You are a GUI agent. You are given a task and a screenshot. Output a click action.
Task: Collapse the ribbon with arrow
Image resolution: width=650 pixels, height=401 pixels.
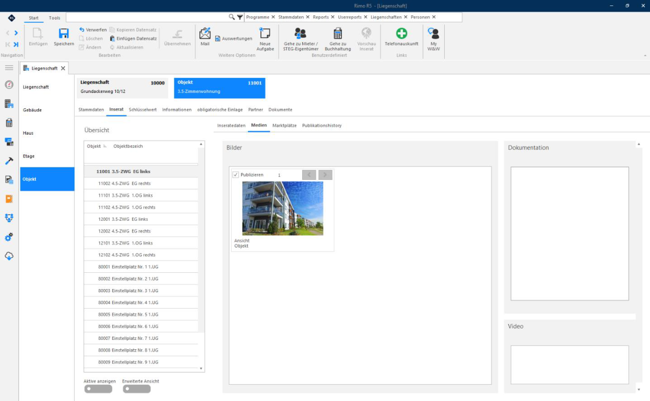[x=645, y=55]
